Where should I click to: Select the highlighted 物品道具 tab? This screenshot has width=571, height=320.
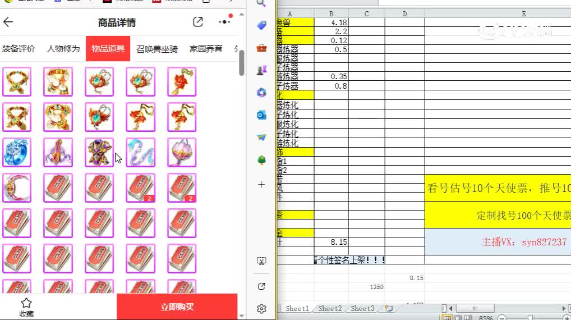pos(108,48)
